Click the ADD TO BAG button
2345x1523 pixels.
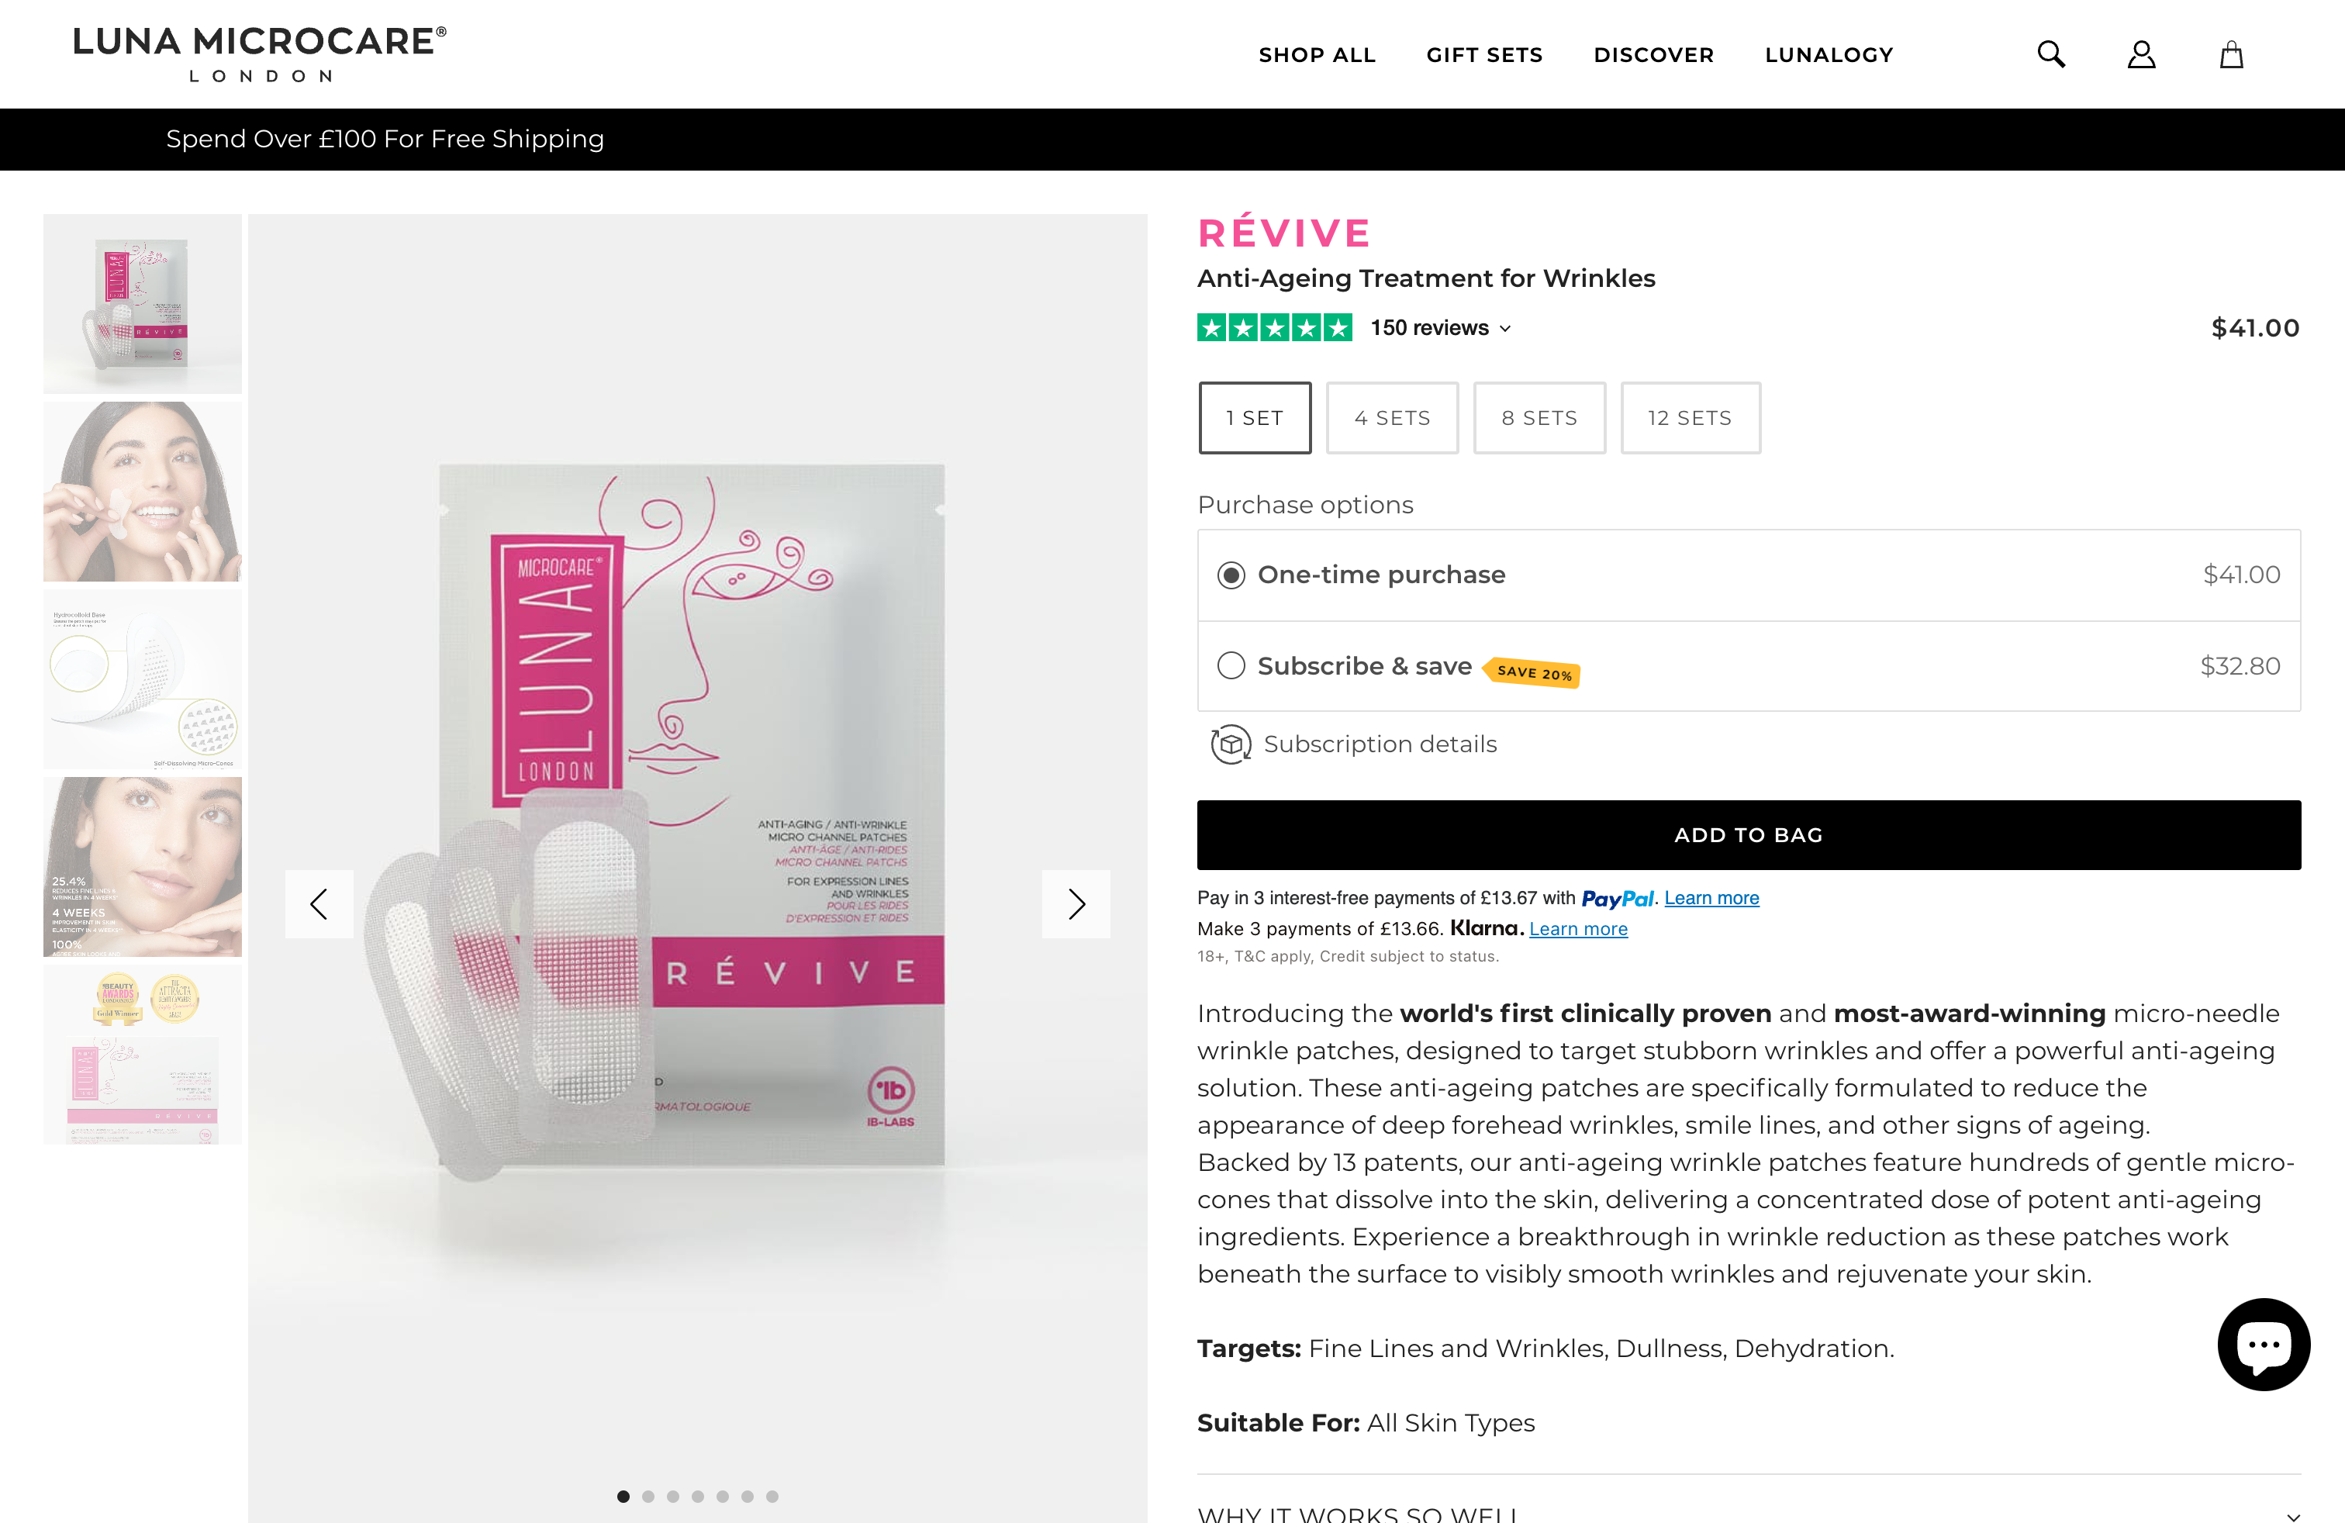point(1748,834)
